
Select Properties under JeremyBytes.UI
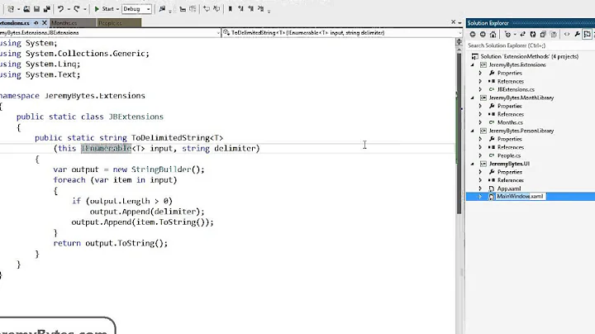point(510,172)
